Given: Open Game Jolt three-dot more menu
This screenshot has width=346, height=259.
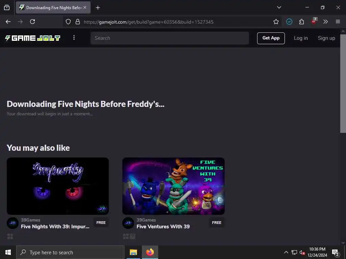Looking at the screenshot, I should click(x=74, y=38).
